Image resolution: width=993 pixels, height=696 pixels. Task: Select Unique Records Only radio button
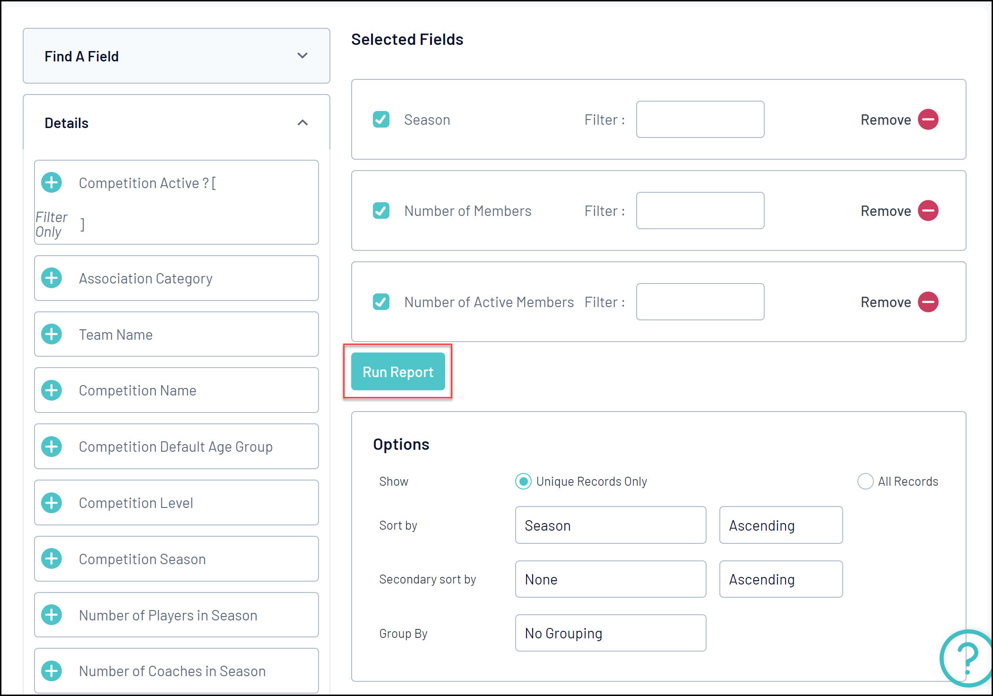[x=523, y=481]
